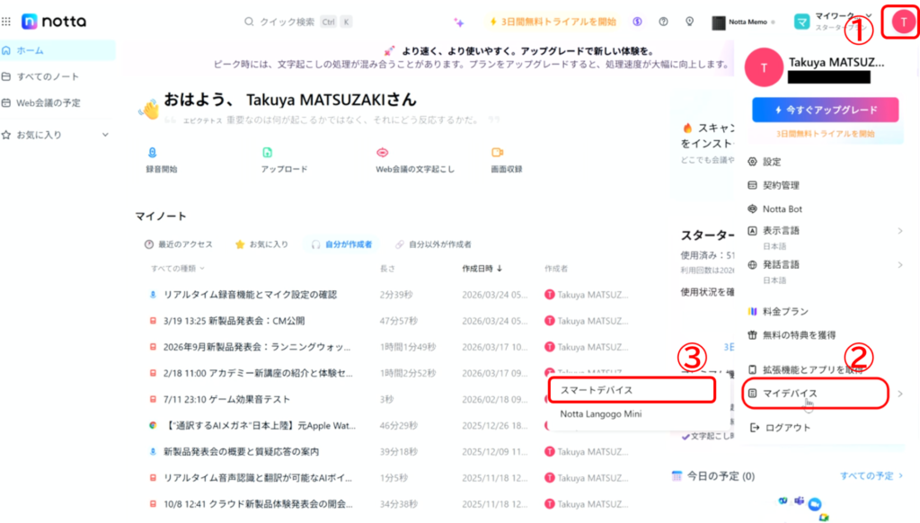920x523 pixels.
Task: Choose 設定 in the profile menu
Action: 772,162
